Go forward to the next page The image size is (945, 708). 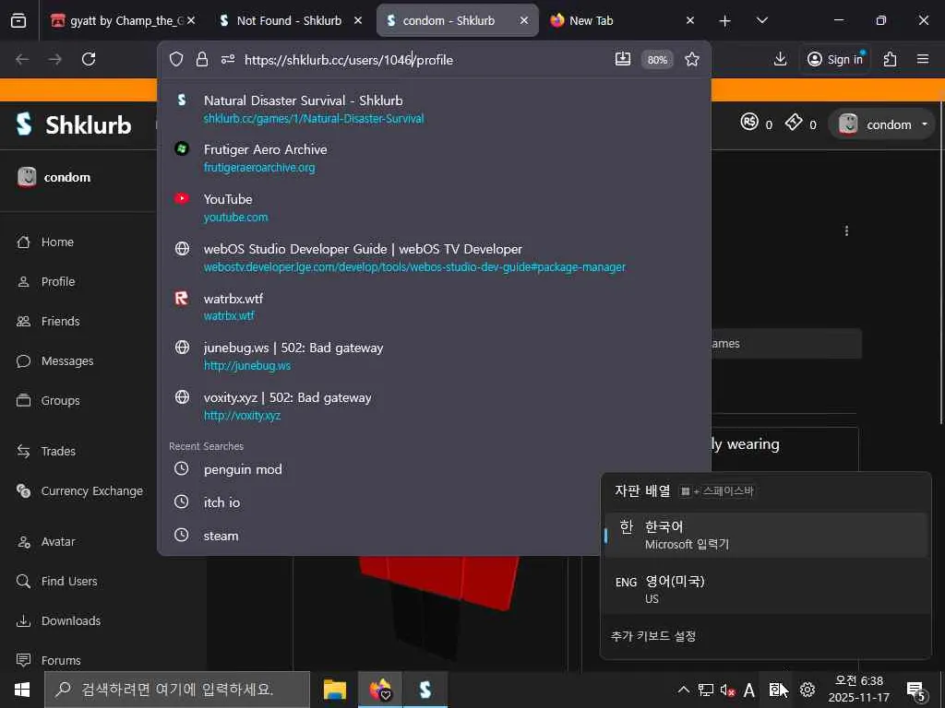(54, 59)
